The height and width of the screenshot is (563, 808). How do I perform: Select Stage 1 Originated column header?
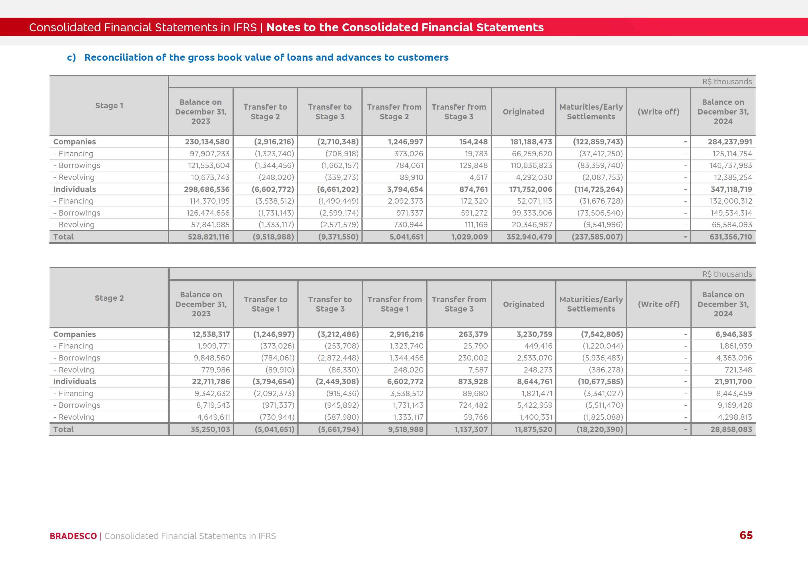pyautogui.click(x=523, y=112)
